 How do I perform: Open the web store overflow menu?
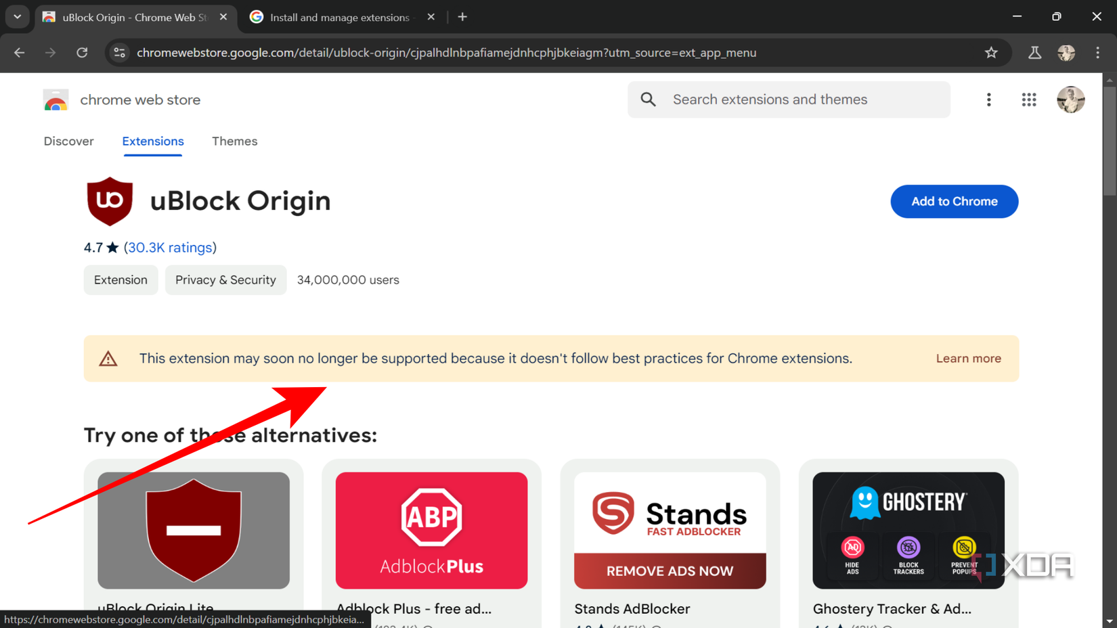(988, 99)
